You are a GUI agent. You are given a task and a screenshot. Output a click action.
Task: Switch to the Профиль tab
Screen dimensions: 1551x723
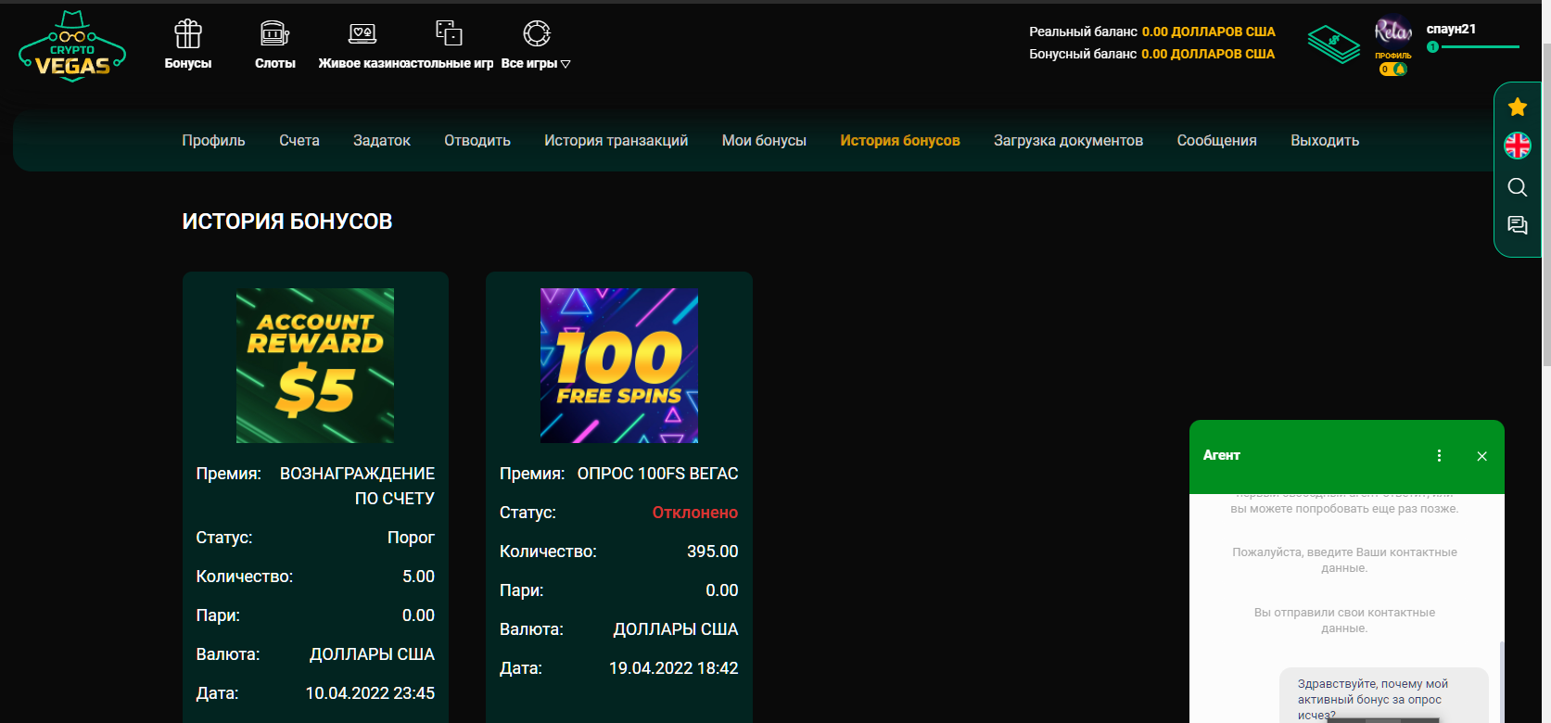point(213,141)
